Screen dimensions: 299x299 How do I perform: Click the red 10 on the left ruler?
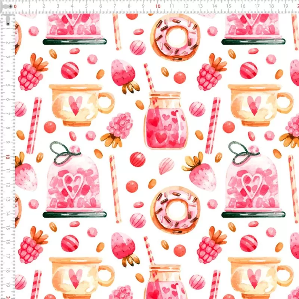coord(7,157)
